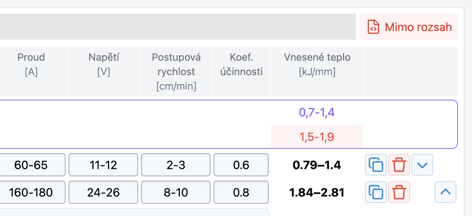Select the Vnesené teplo column header
The image size is (472, 216).
(x=317, y=64)
